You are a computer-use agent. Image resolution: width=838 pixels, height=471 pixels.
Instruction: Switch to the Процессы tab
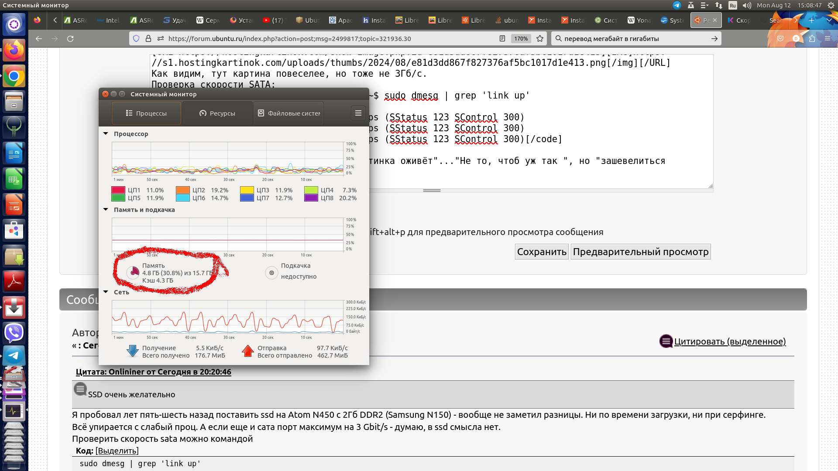[x=146, y=113]
